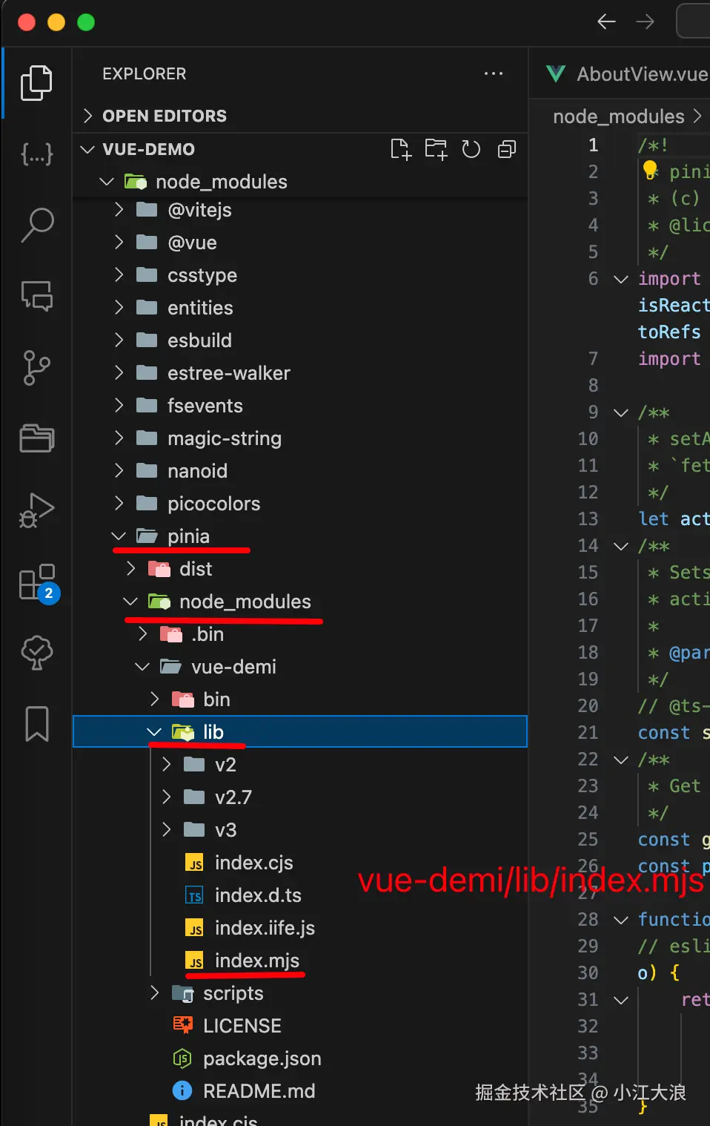710x1126 pixels.
Task: Refresh the Explorer file tree
Action: (471, 149)
